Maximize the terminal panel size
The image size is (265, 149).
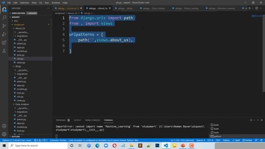pos(258,120)
